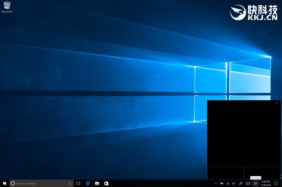Show hidden system tray icons
The height and width of the screenshot is (187, 282).
(x=216, y=183)
